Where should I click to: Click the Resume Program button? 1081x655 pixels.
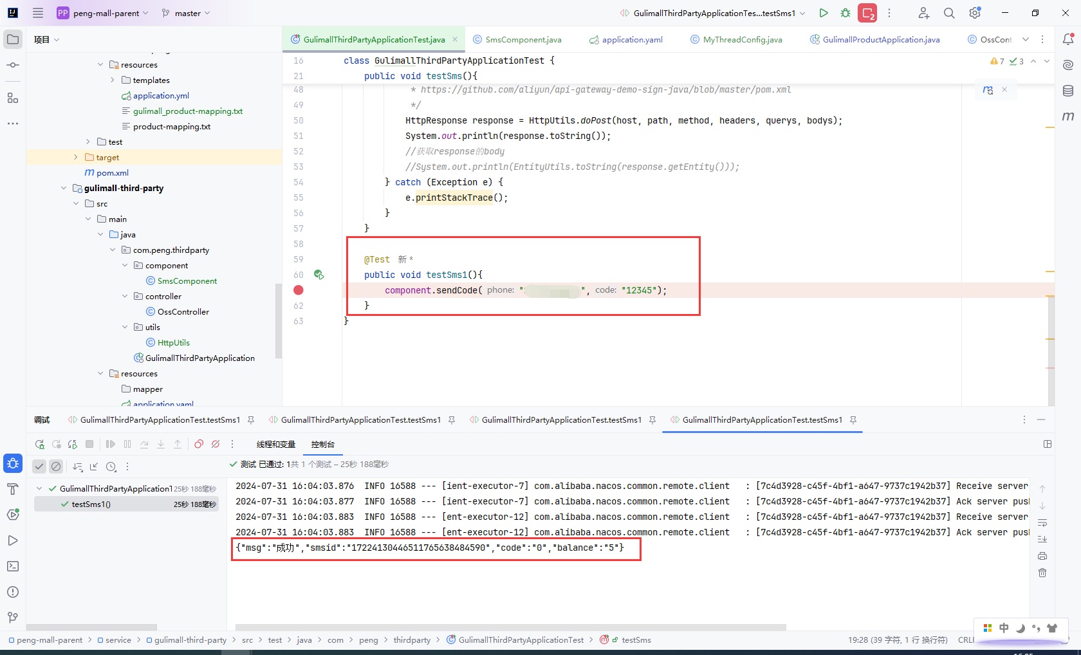point(111,444)
